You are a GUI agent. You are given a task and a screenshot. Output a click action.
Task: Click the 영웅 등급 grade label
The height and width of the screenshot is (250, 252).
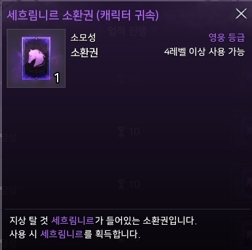coord(226,37)
